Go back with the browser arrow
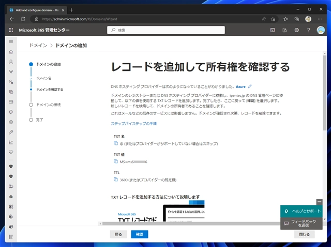Viewport: 331px width, 247px height. coord(12,19)
